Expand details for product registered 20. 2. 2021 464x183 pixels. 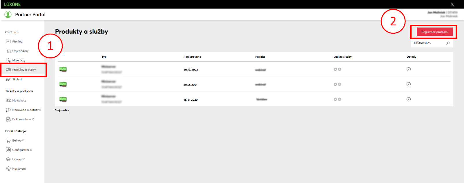pos(408,84)
